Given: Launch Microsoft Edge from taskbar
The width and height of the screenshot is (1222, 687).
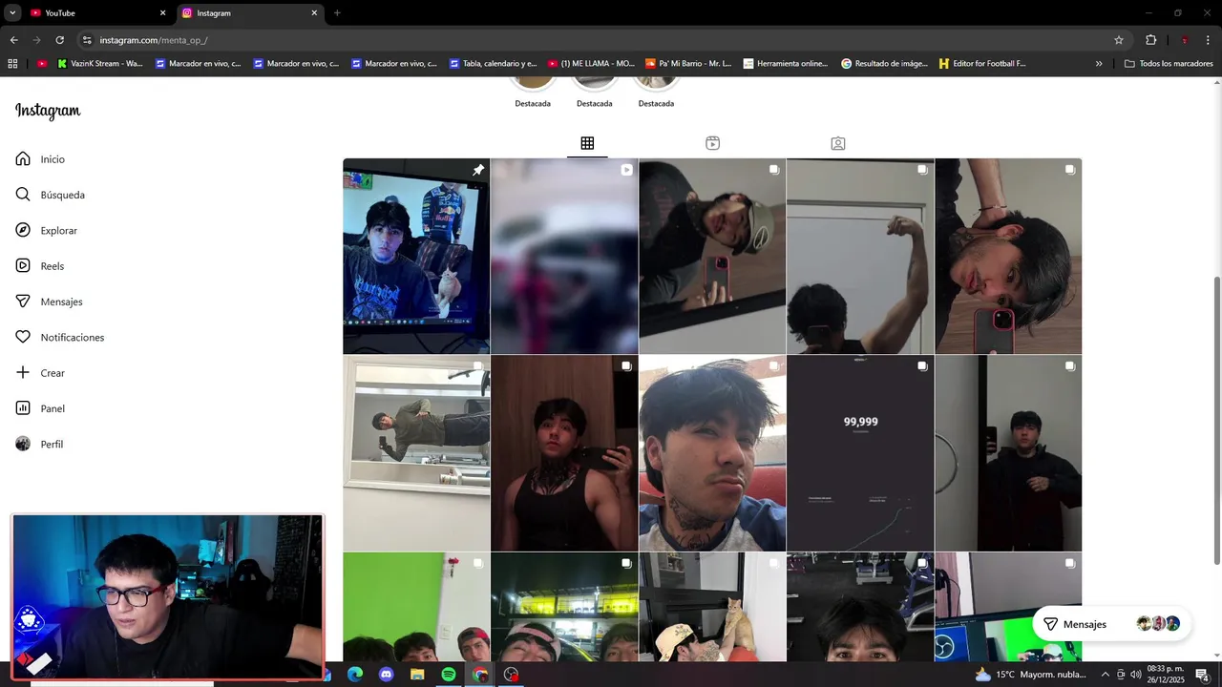Looking at the screenshot, I should click(355, 675).
